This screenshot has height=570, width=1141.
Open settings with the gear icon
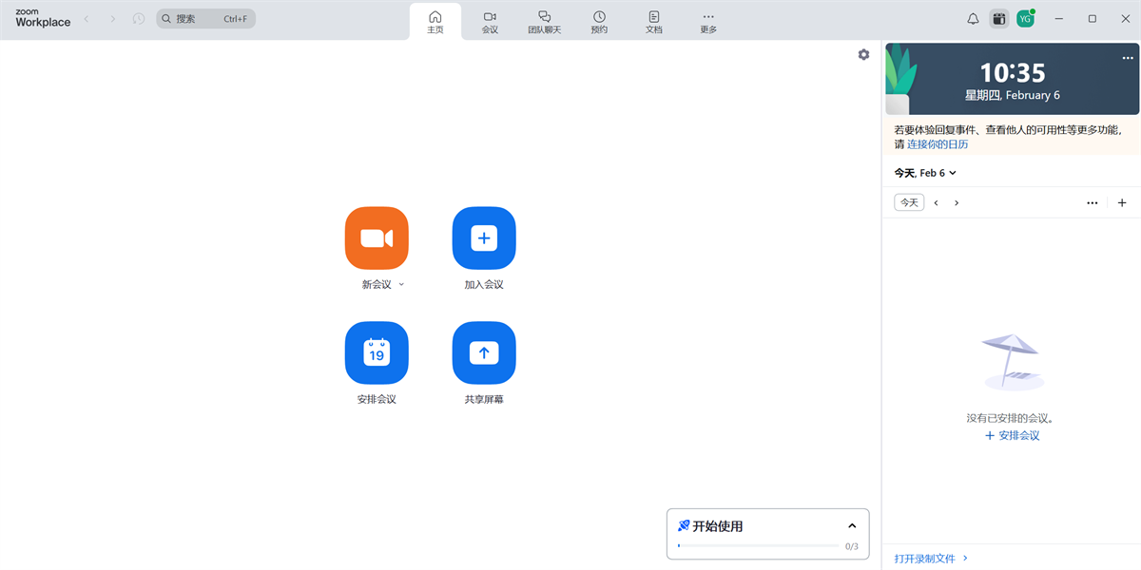[x=863, y=54]
